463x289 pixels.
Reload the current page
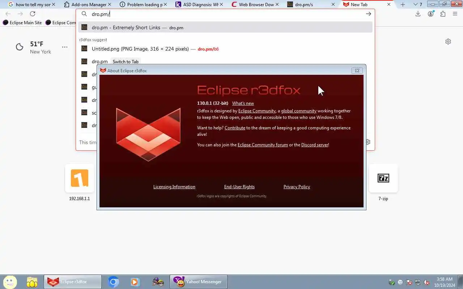[x=33, y=14]
